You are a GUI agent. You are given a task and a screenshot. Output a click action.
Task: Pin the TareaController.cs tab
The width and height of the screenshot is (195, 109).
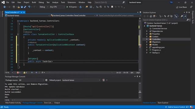[21, 12]
